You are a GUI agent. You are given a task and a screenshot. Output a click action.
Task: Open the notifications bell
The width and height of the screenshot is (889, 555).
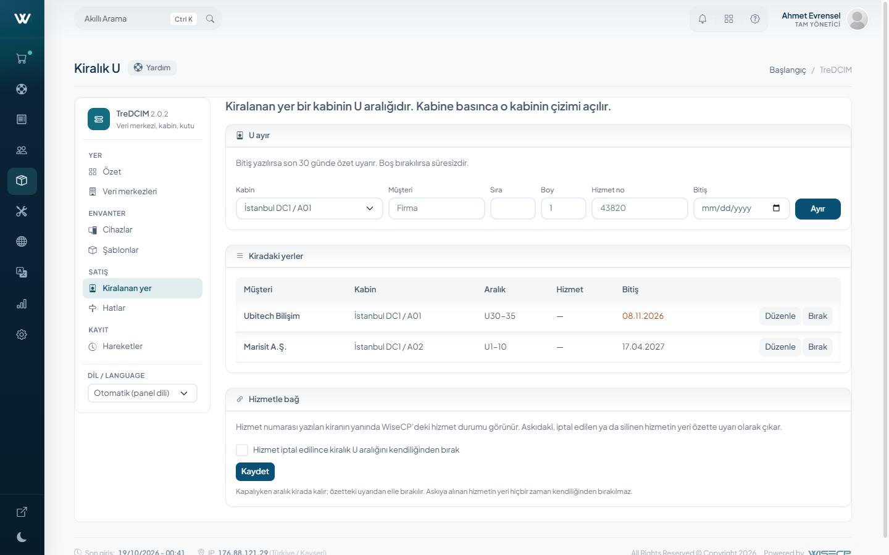(703, 19)
